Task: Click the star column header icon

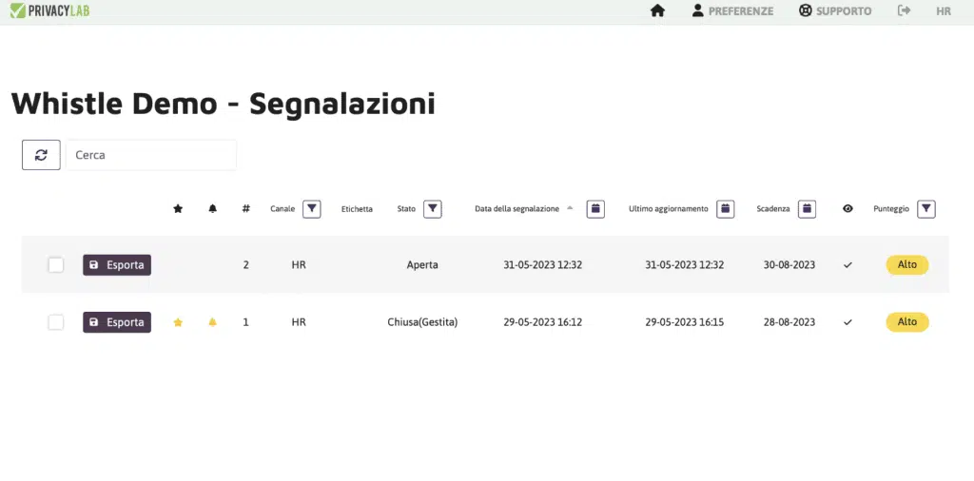Action: click(x=178, y=209)
